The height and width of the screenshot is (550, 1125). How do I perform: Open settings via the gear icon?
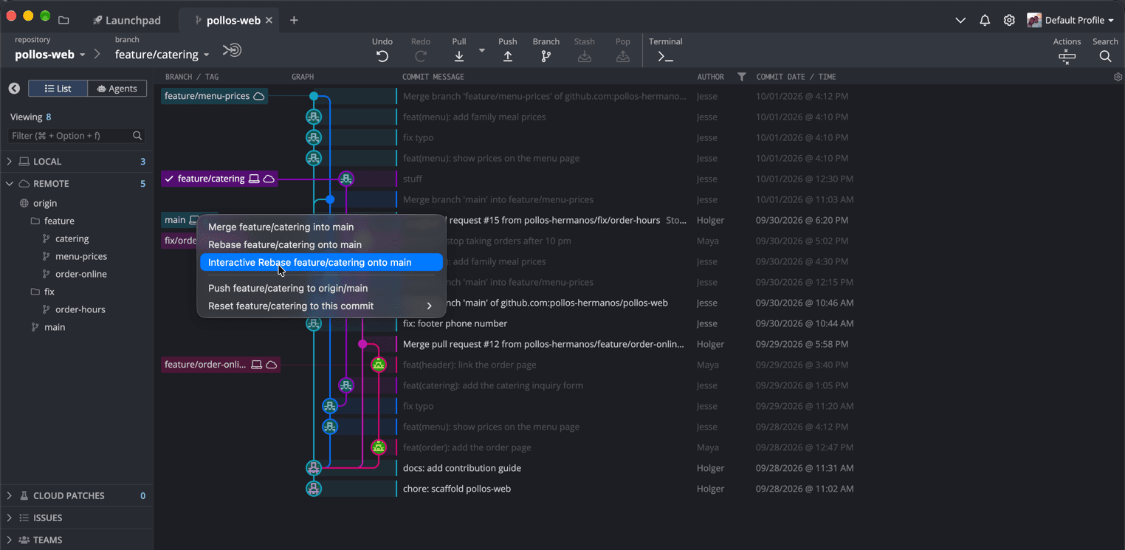point(1009,20)
